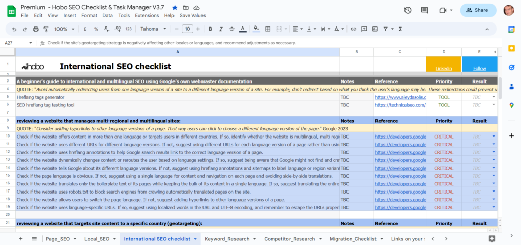Image resolution: width=521 pixels, height=245 pixels.
Task: Collapse the toolbar with up chevron
Action: 487,29
